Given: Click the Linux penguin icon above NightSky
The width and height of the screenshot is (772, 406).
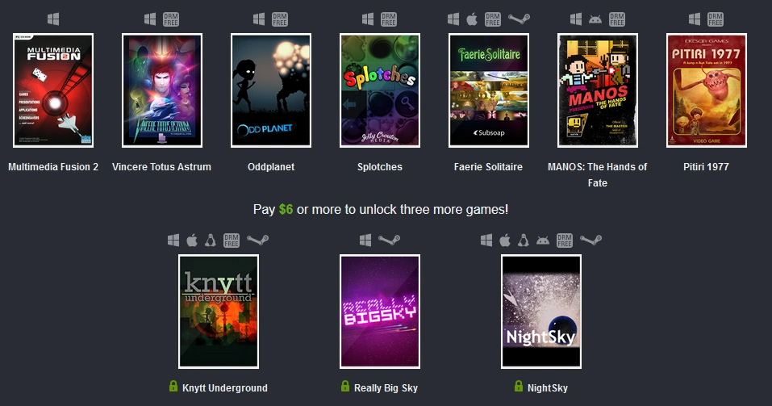Looking at the screenshot, I should click(x=524, y=240).
